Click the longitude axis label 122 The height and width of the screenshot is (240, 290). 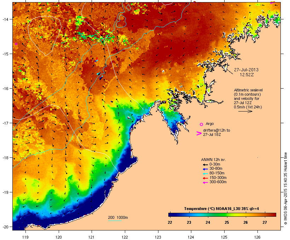click(x=125, y=237)
